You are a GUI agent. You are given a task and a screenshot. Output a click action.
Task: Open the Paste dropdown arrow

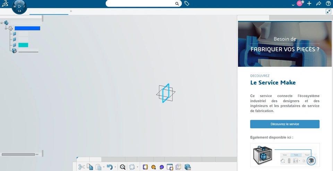coord(104,167)
